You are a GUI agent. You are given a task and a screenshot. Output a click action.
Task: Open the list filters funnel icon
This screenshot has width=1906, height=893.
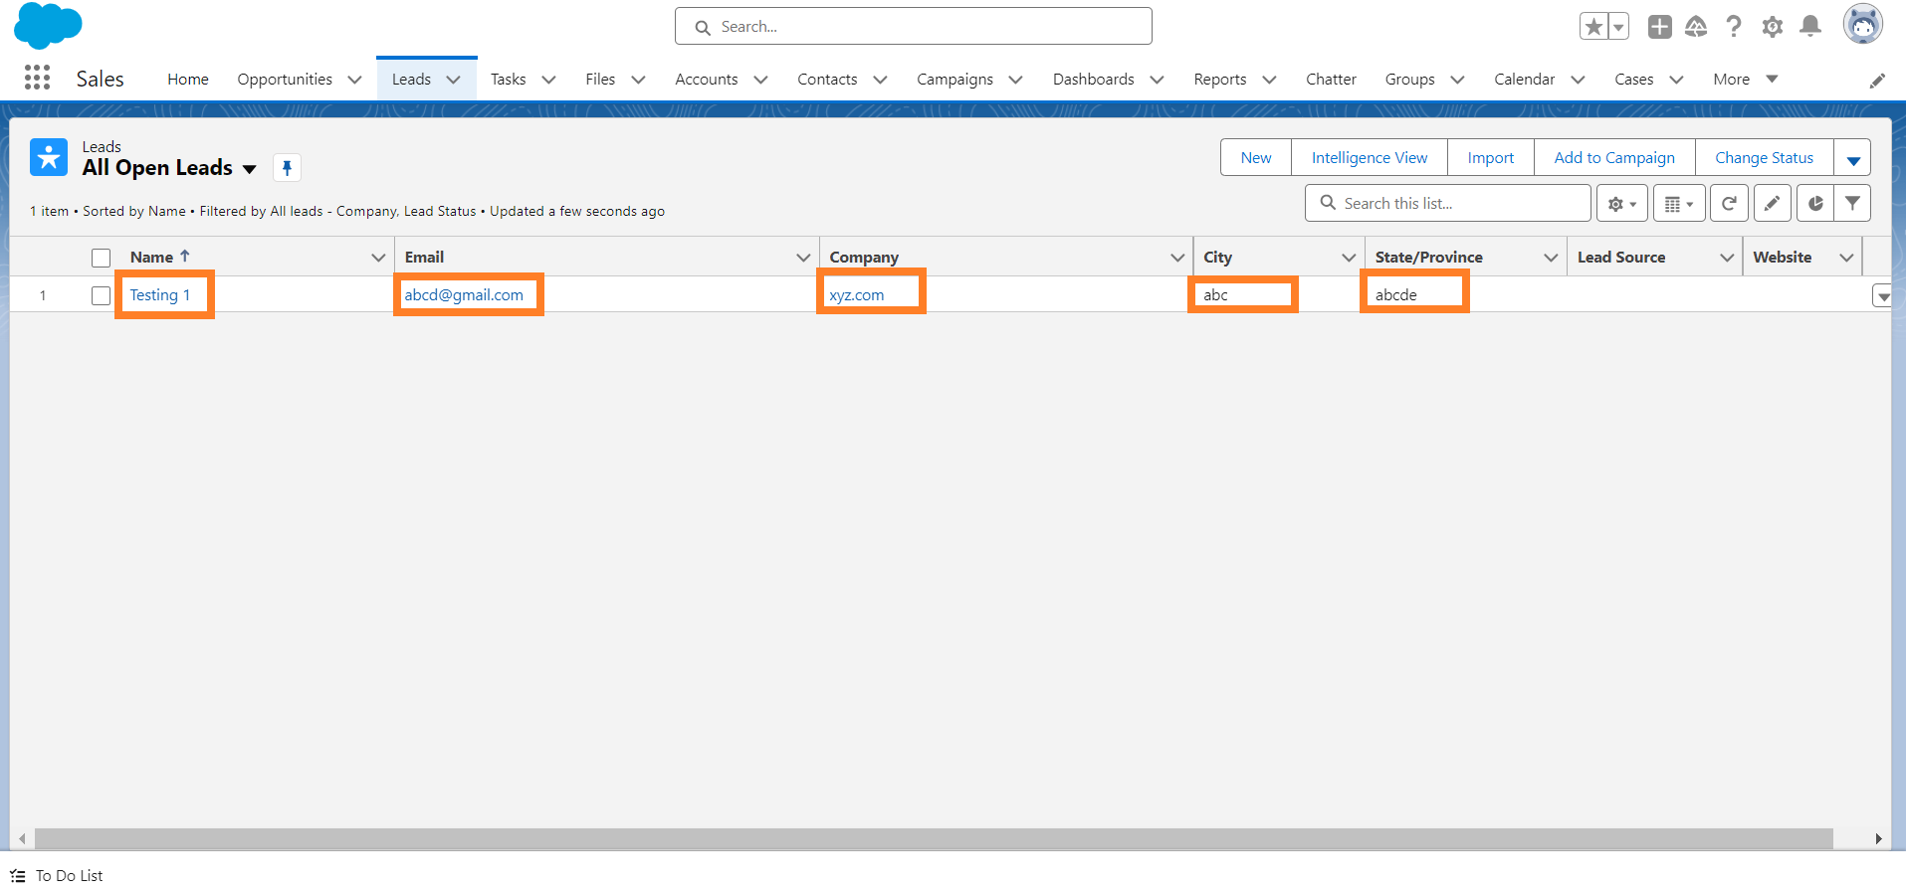(1852, 204)
